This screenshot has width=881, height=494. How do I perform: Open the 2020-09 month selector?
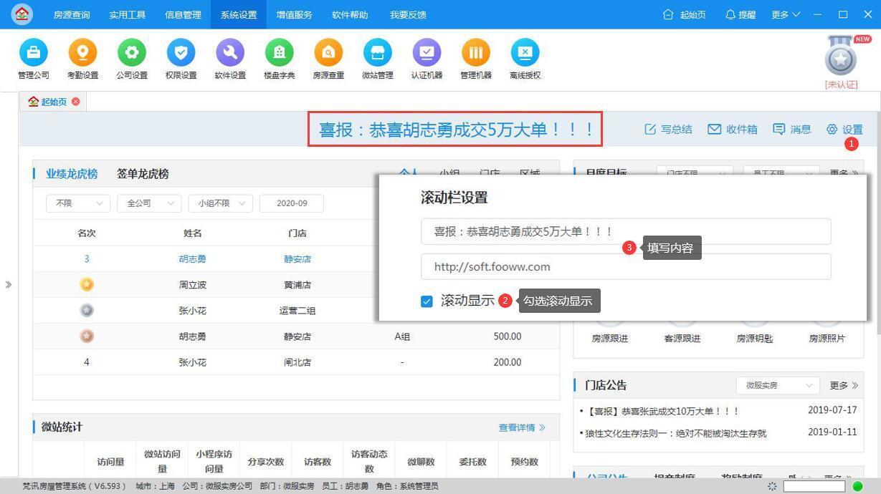point(292,203)
